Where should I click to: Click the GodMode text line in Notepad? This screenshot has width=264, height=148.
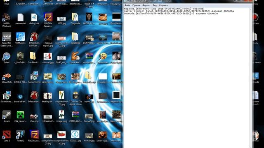[x=171, y=14]
